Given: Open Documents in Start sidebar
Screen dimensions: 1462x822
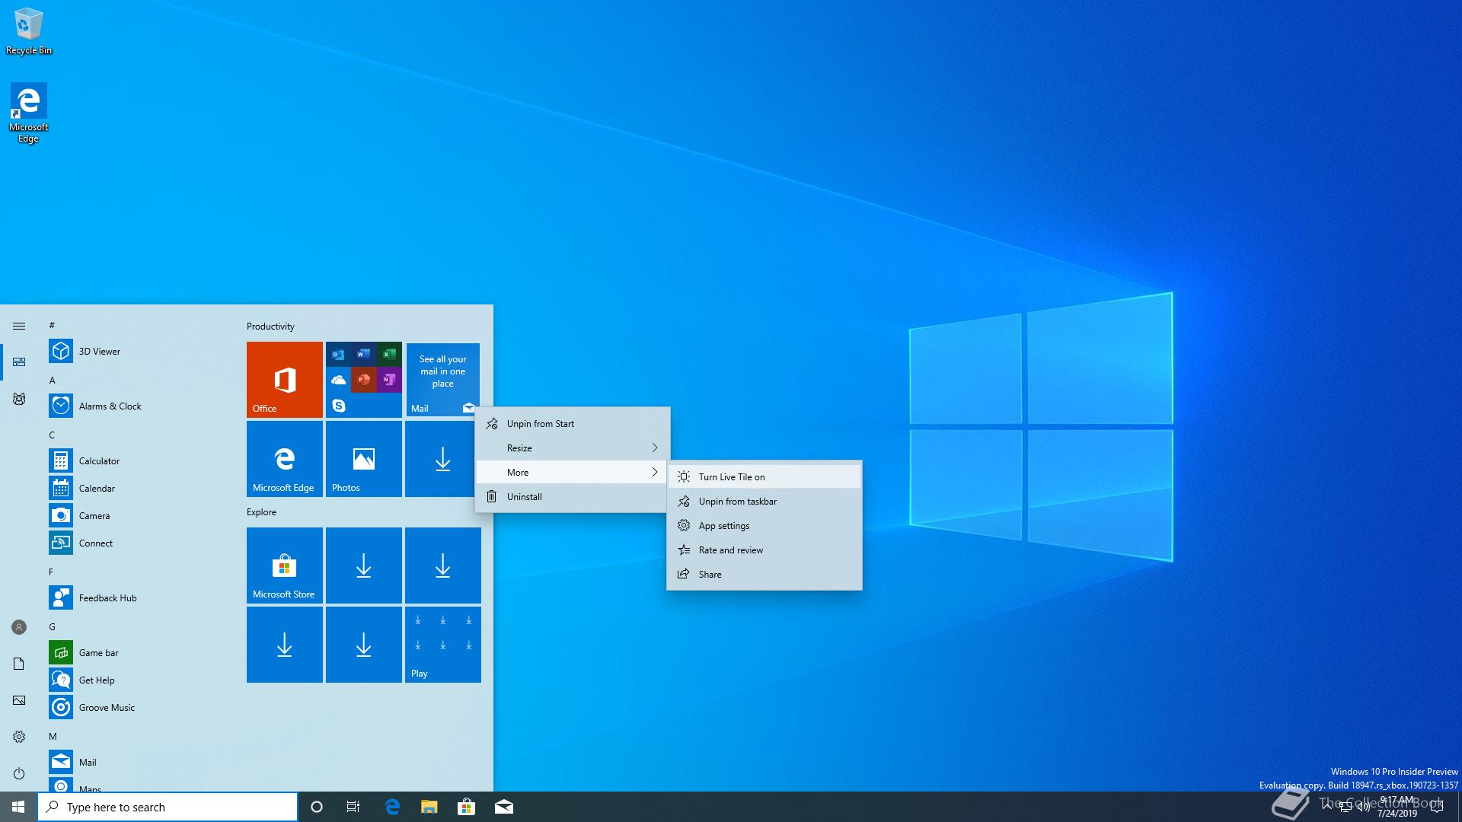Looking at the screenshot, I should (19, 664).
